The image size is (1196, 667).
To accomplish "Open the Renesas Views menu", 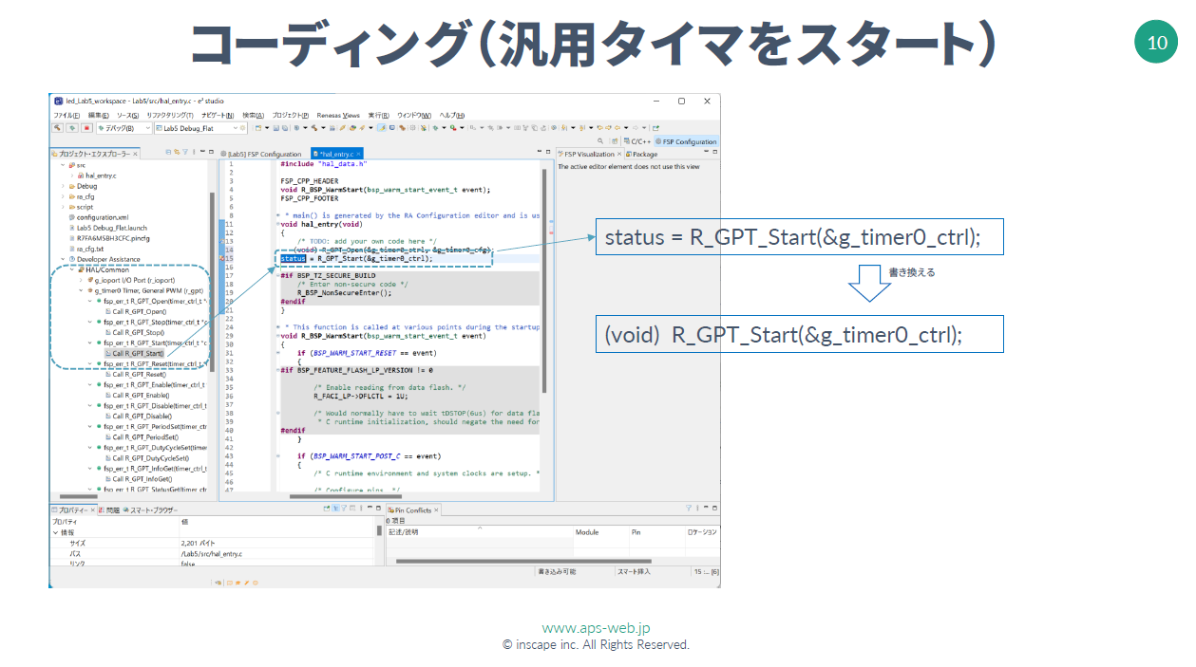I will (x=338, y=115).
